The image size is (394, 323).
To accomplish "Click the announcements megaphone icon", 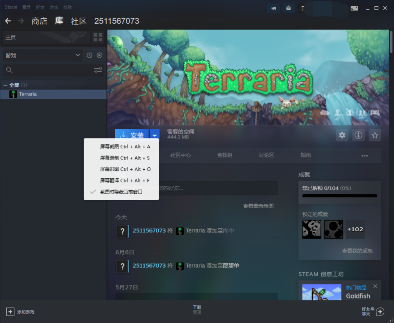I will point(273,8).
